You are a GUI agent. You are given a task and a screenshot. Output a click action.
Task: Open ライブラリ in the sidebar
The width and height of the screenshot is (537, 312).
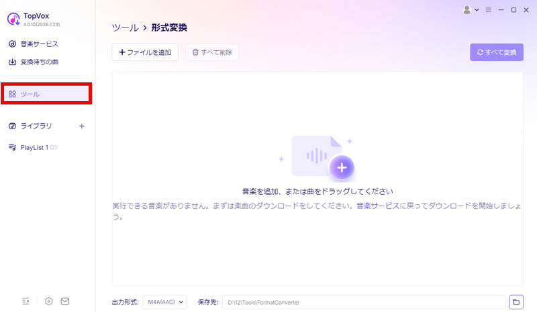click(30, 126)
